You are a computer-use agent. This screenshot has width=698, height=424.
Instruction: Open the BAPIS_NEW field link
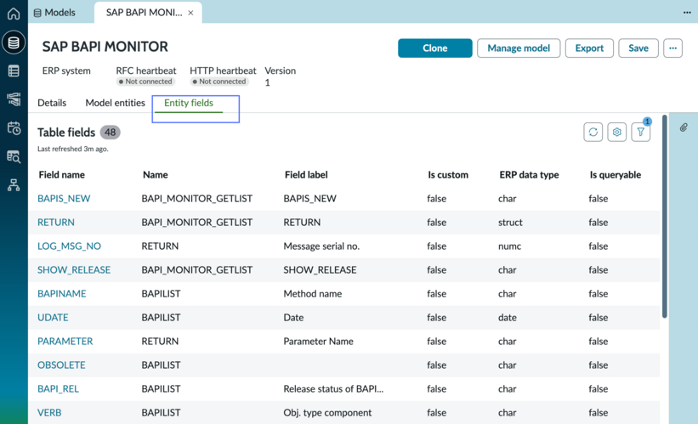(64, 199)
